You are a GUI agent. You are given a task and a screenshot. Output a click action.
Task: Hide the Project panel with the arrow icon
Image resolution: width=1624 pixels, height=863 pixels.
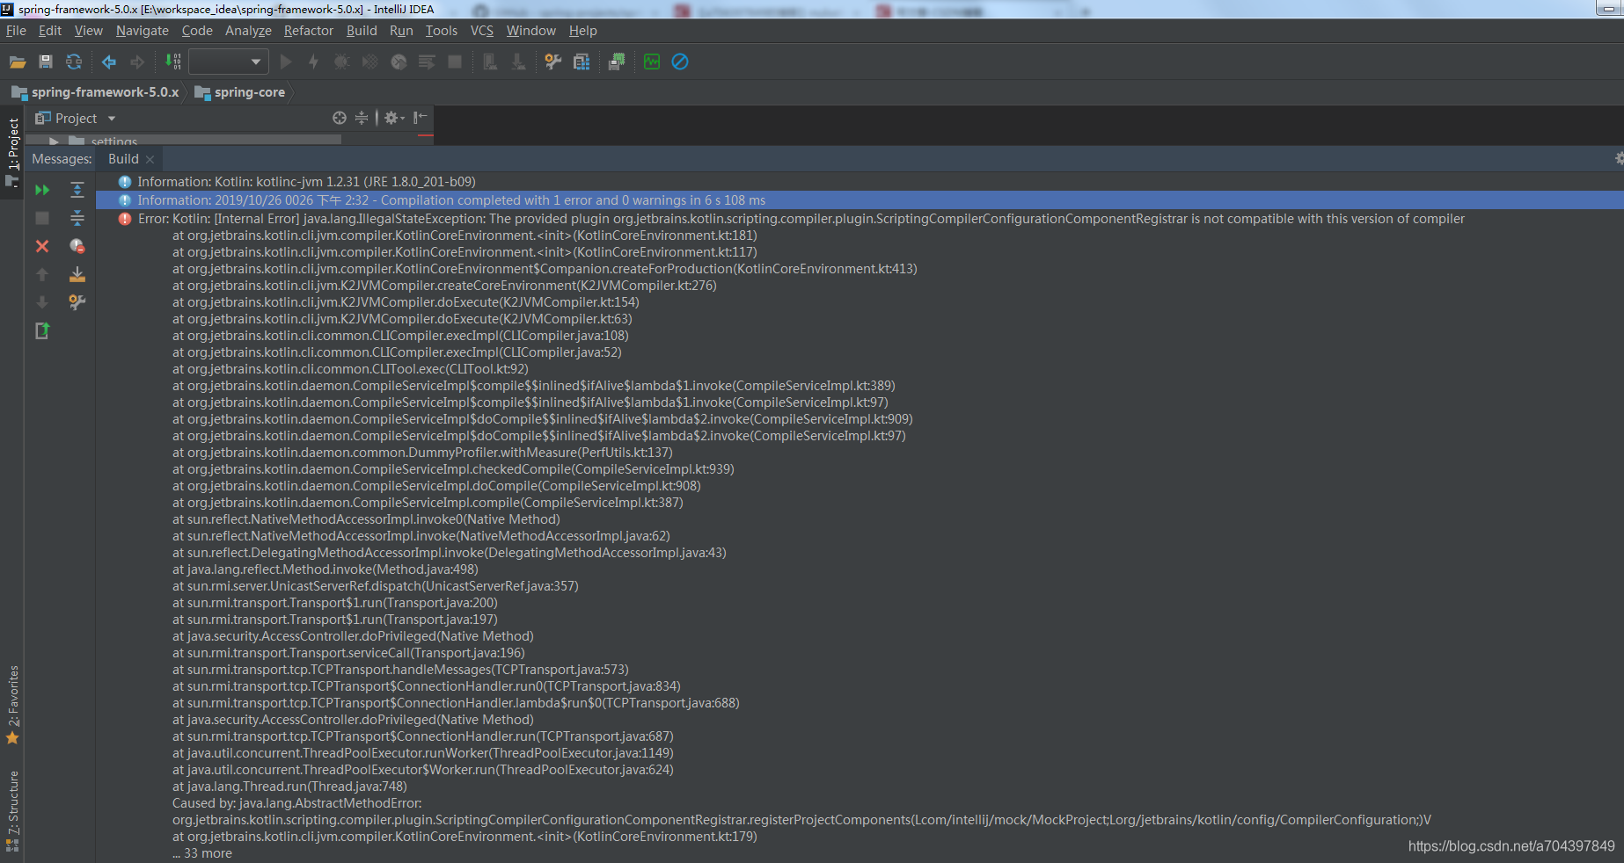[421, 118]
